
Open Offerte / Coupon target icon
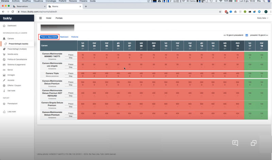click(4, 85)
